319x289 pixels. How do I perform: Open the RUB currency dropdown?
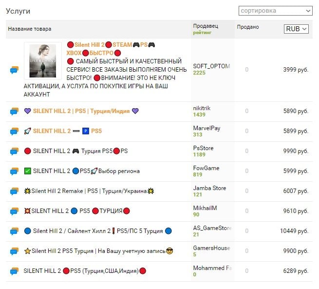296,29
